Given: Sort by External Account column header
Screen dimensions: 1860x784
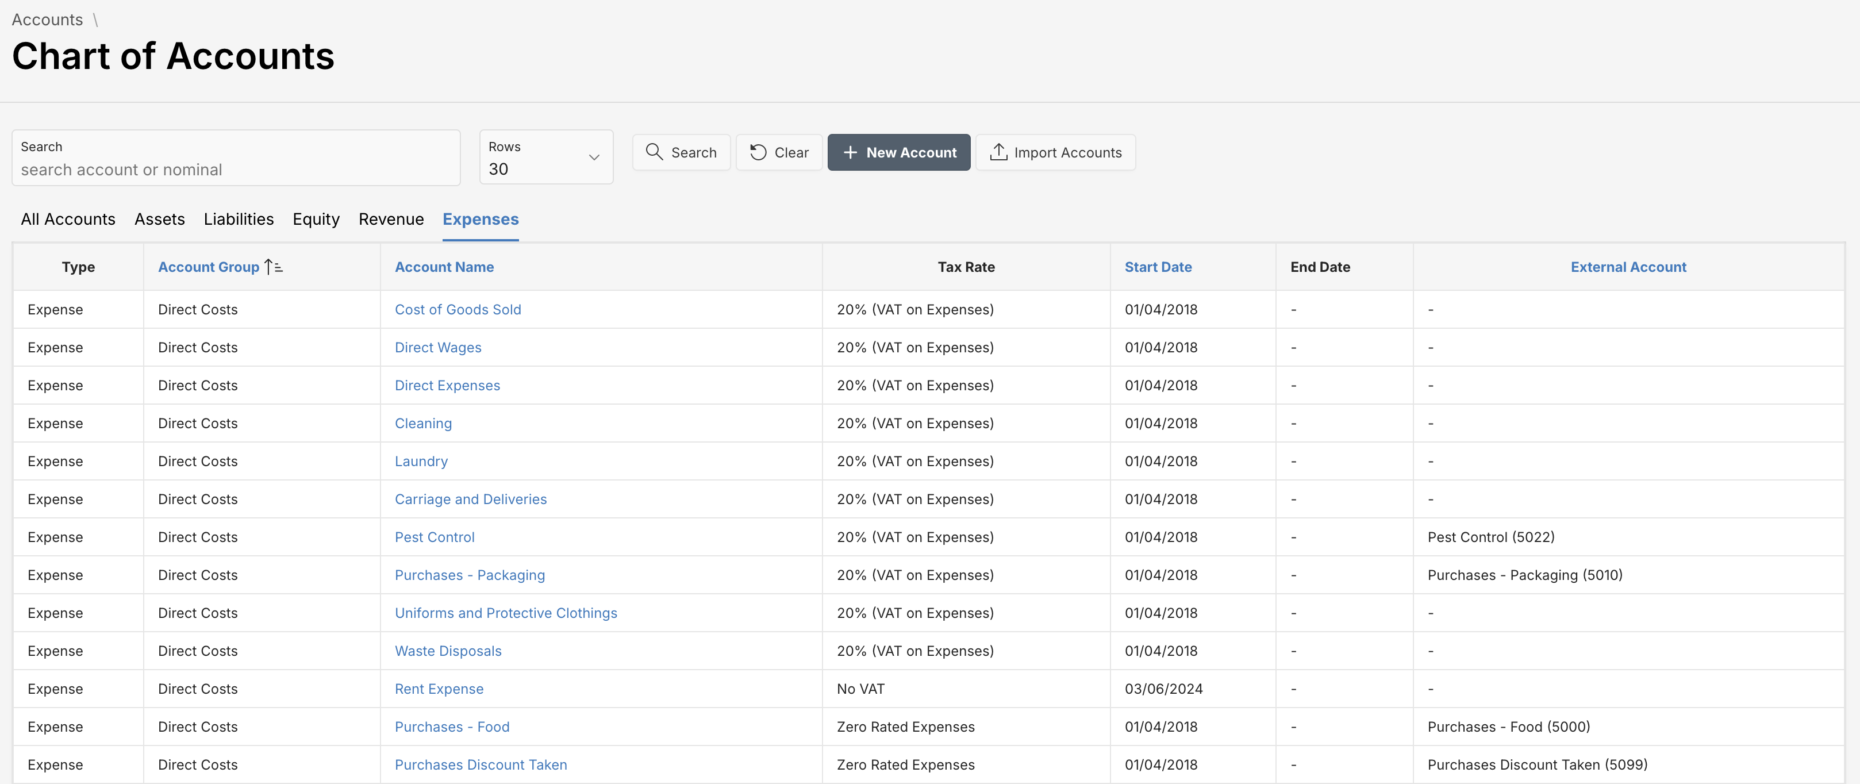Looking at the screenshot, I should coord(1628,267).
